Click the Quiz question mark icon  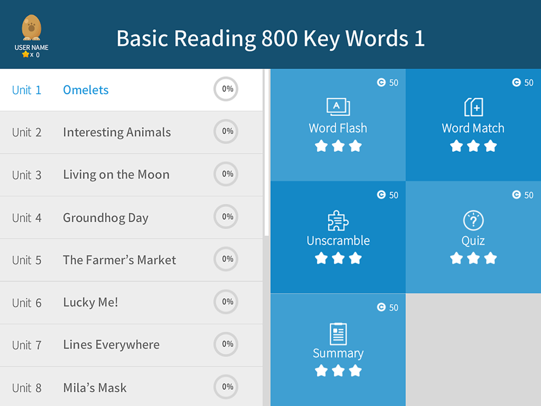click(x=473, y=220)
